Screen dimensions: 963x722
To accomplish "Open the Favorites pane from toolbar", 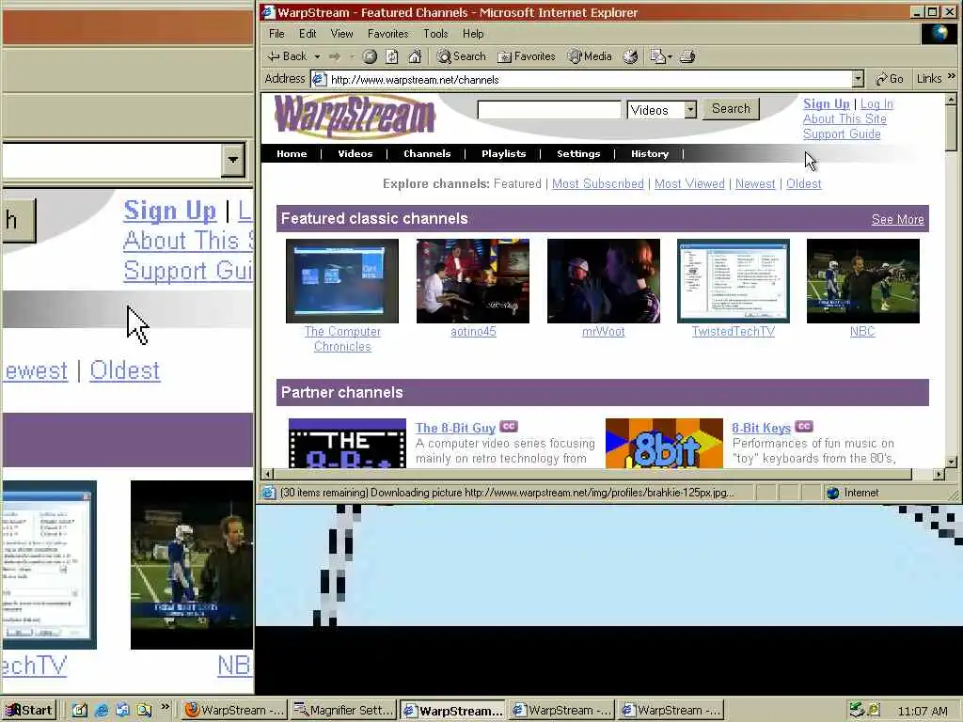I will pyautogui.click(x=527, y=56).
